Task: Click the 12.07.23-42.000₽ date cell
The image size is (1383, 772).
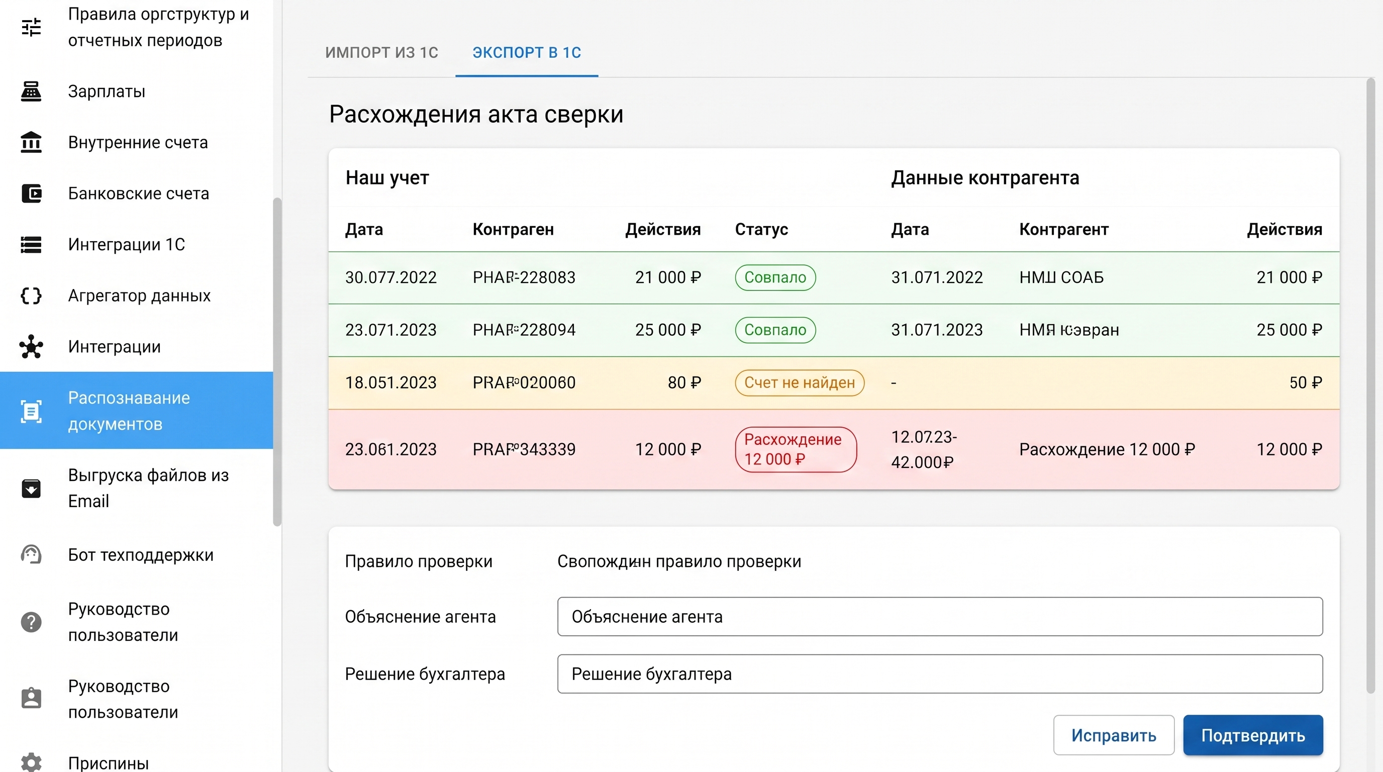Action: [924, 449]
